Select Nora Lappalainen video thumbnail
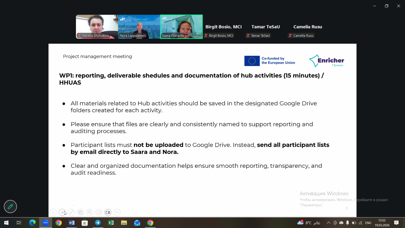 (x=139, y=26)
